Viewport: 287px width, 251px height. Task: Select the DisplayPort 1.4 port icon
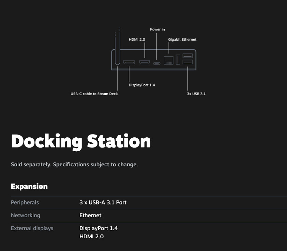(x=129, y=62)
